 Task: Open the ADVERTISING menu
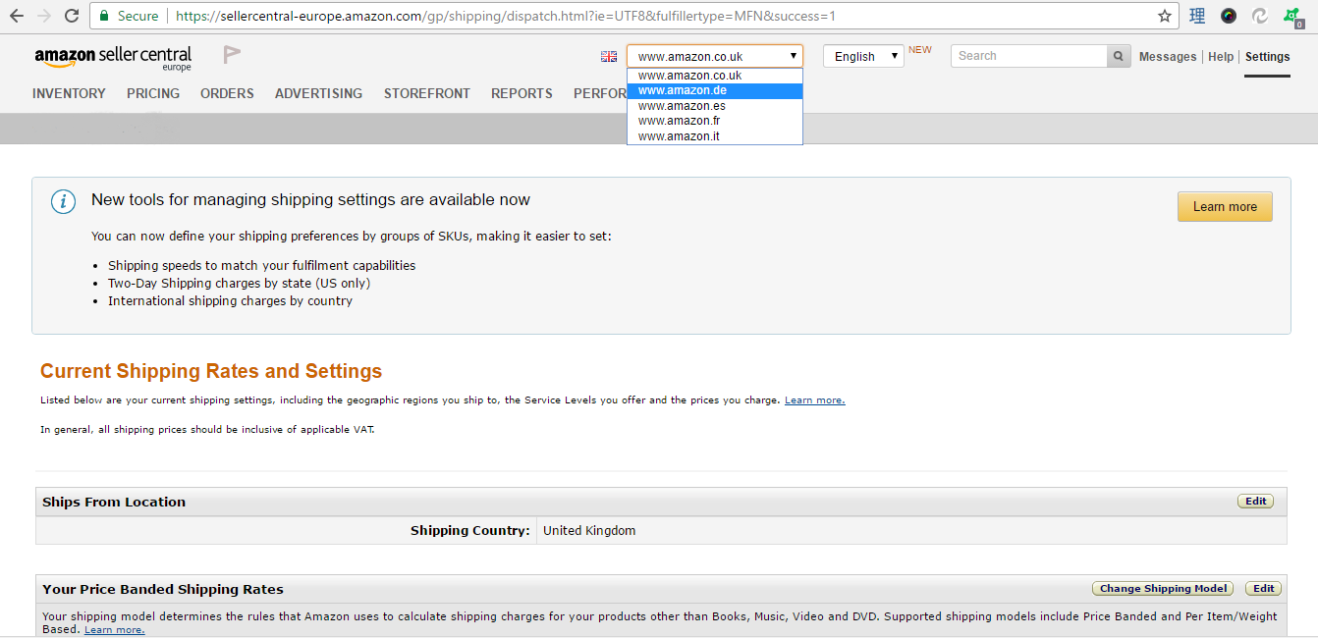pyautogui.click(x=318, y=93)
